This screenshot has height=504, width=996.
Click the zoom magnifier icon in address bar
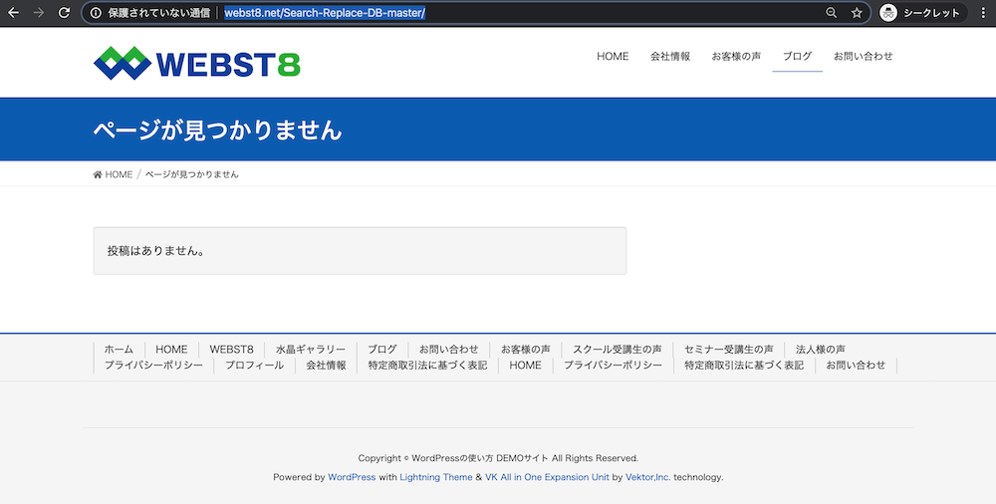click(x=831, y=13)
